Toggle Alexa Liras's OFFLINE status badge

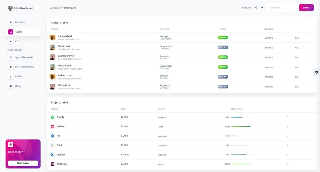click(223, 47)
